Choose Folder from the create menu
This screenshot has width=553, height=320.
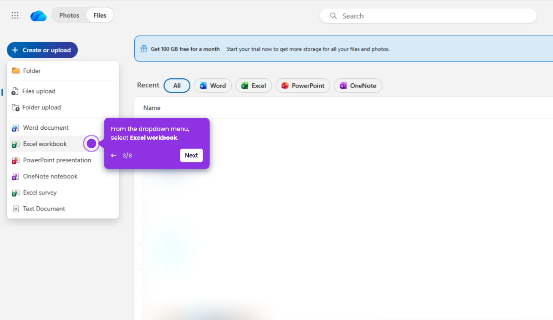click(63, 71)
